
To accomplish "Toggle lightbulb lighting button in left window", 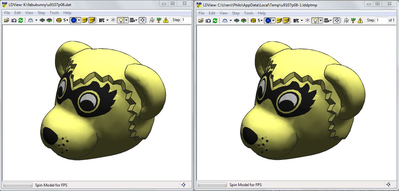I will [121, 20].
